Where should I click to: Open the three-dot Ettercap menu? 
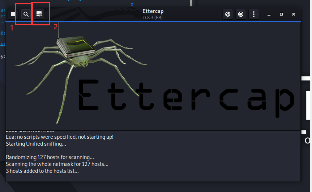pos(254,14)
